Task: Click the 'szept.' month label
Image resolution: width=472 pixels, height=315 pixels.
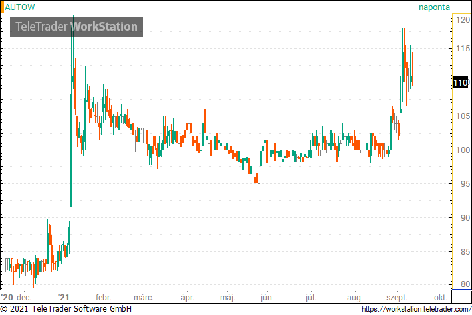Action: [x=397, y=298]
